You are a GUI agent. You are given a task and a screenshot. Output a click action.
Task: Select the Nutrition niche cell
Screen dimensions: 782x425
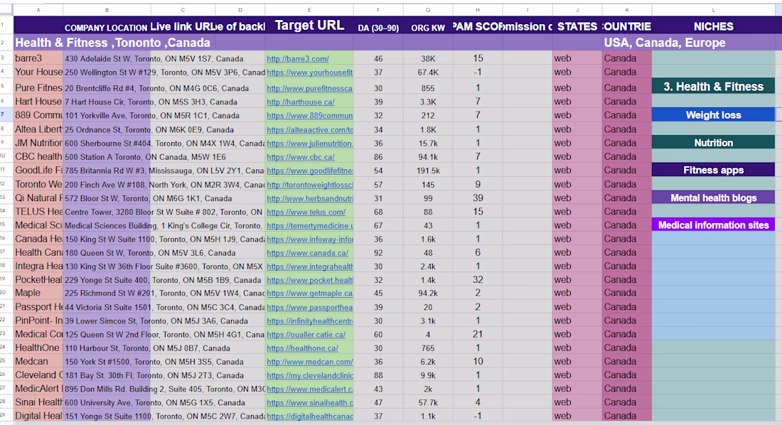click(713, 143)
